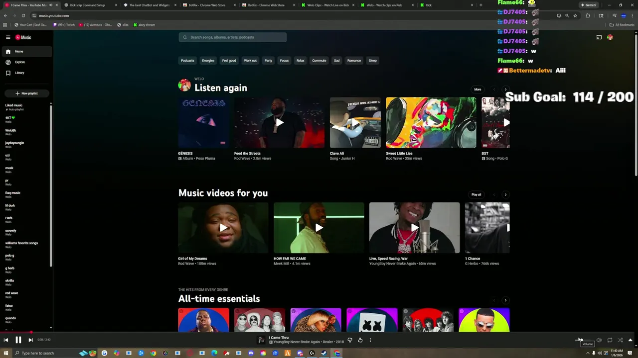
Task: Open the WELO profile avatar by Listen again
Action: (184, 85)
